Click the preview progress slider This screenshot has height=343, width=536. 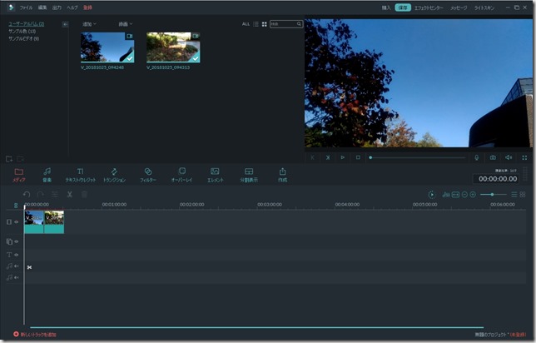click(x=417, y=157)
